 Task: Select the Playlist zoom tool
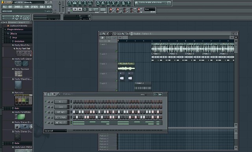click(x=128, y=34)
